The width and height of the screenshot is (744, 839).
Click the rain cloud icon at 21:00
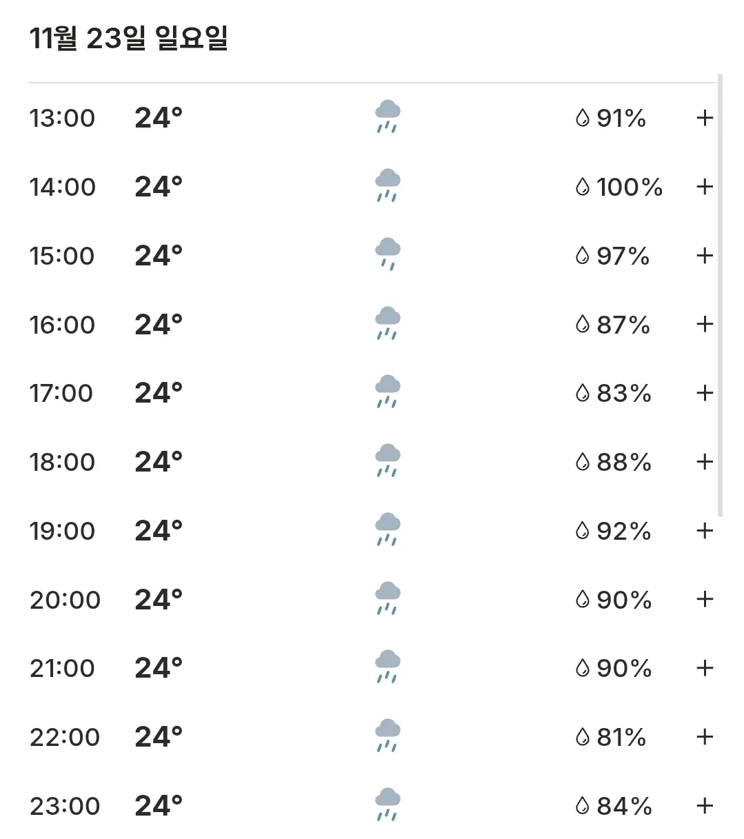388,667
